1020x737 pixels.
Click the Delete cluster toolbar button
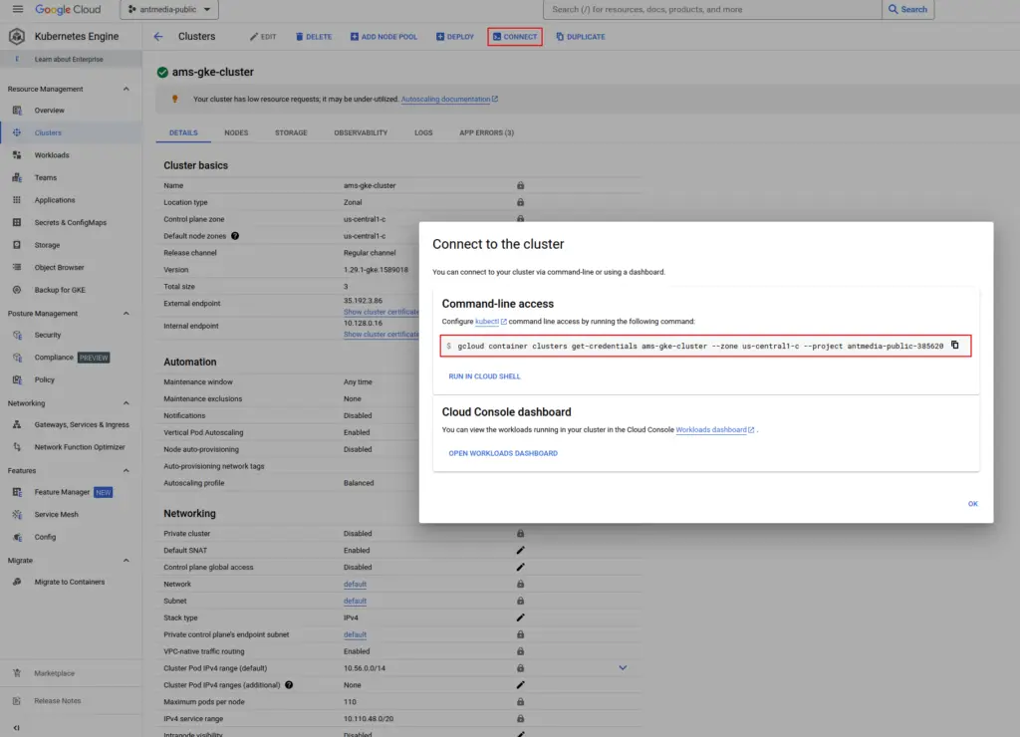(314, 37)
